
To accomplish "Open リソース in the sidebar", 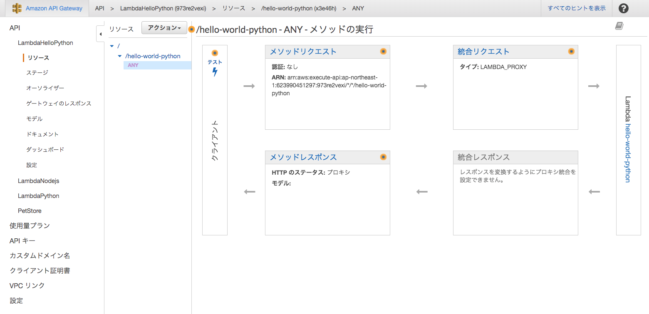I will tap(38, 58).
